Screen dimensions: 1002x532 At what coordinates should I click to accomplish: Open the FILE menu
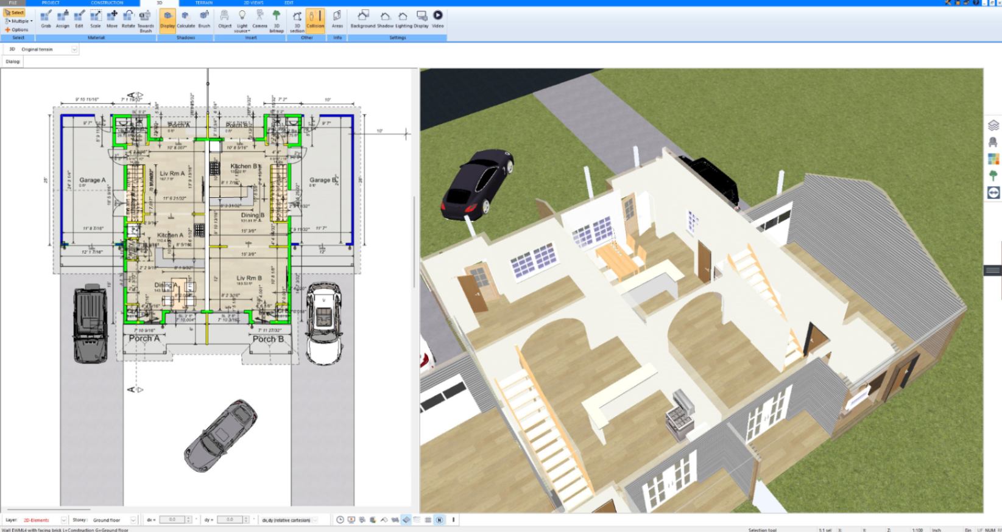coord(13,3)
